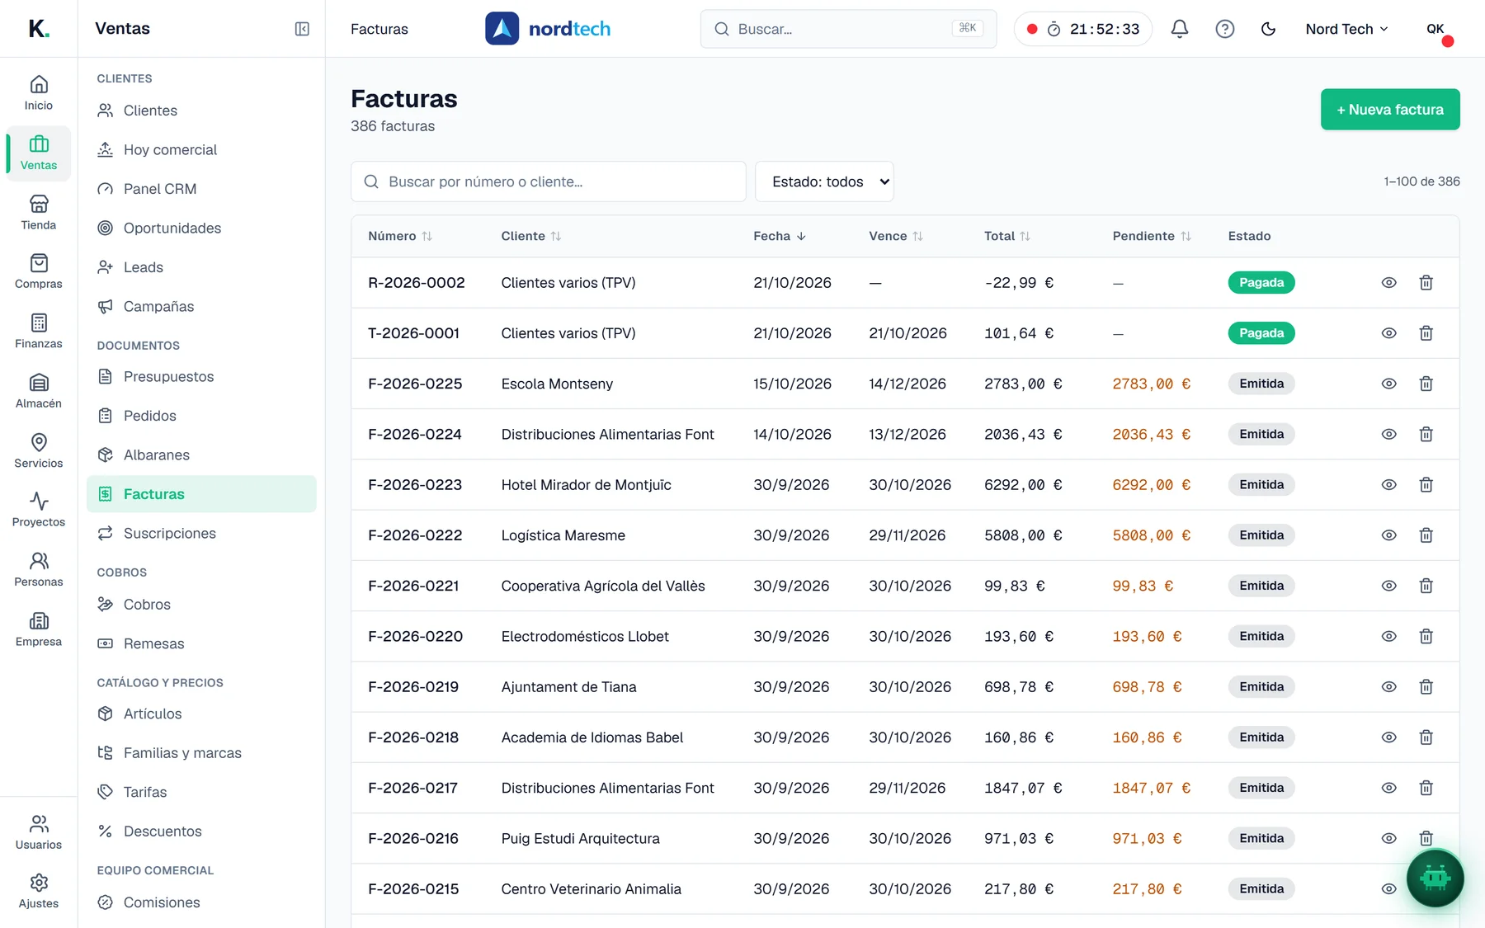This screenshot has width=1485, height=928.
Task: View invoice T-2026-0001 with eye icon
Action: [1389, 333]
